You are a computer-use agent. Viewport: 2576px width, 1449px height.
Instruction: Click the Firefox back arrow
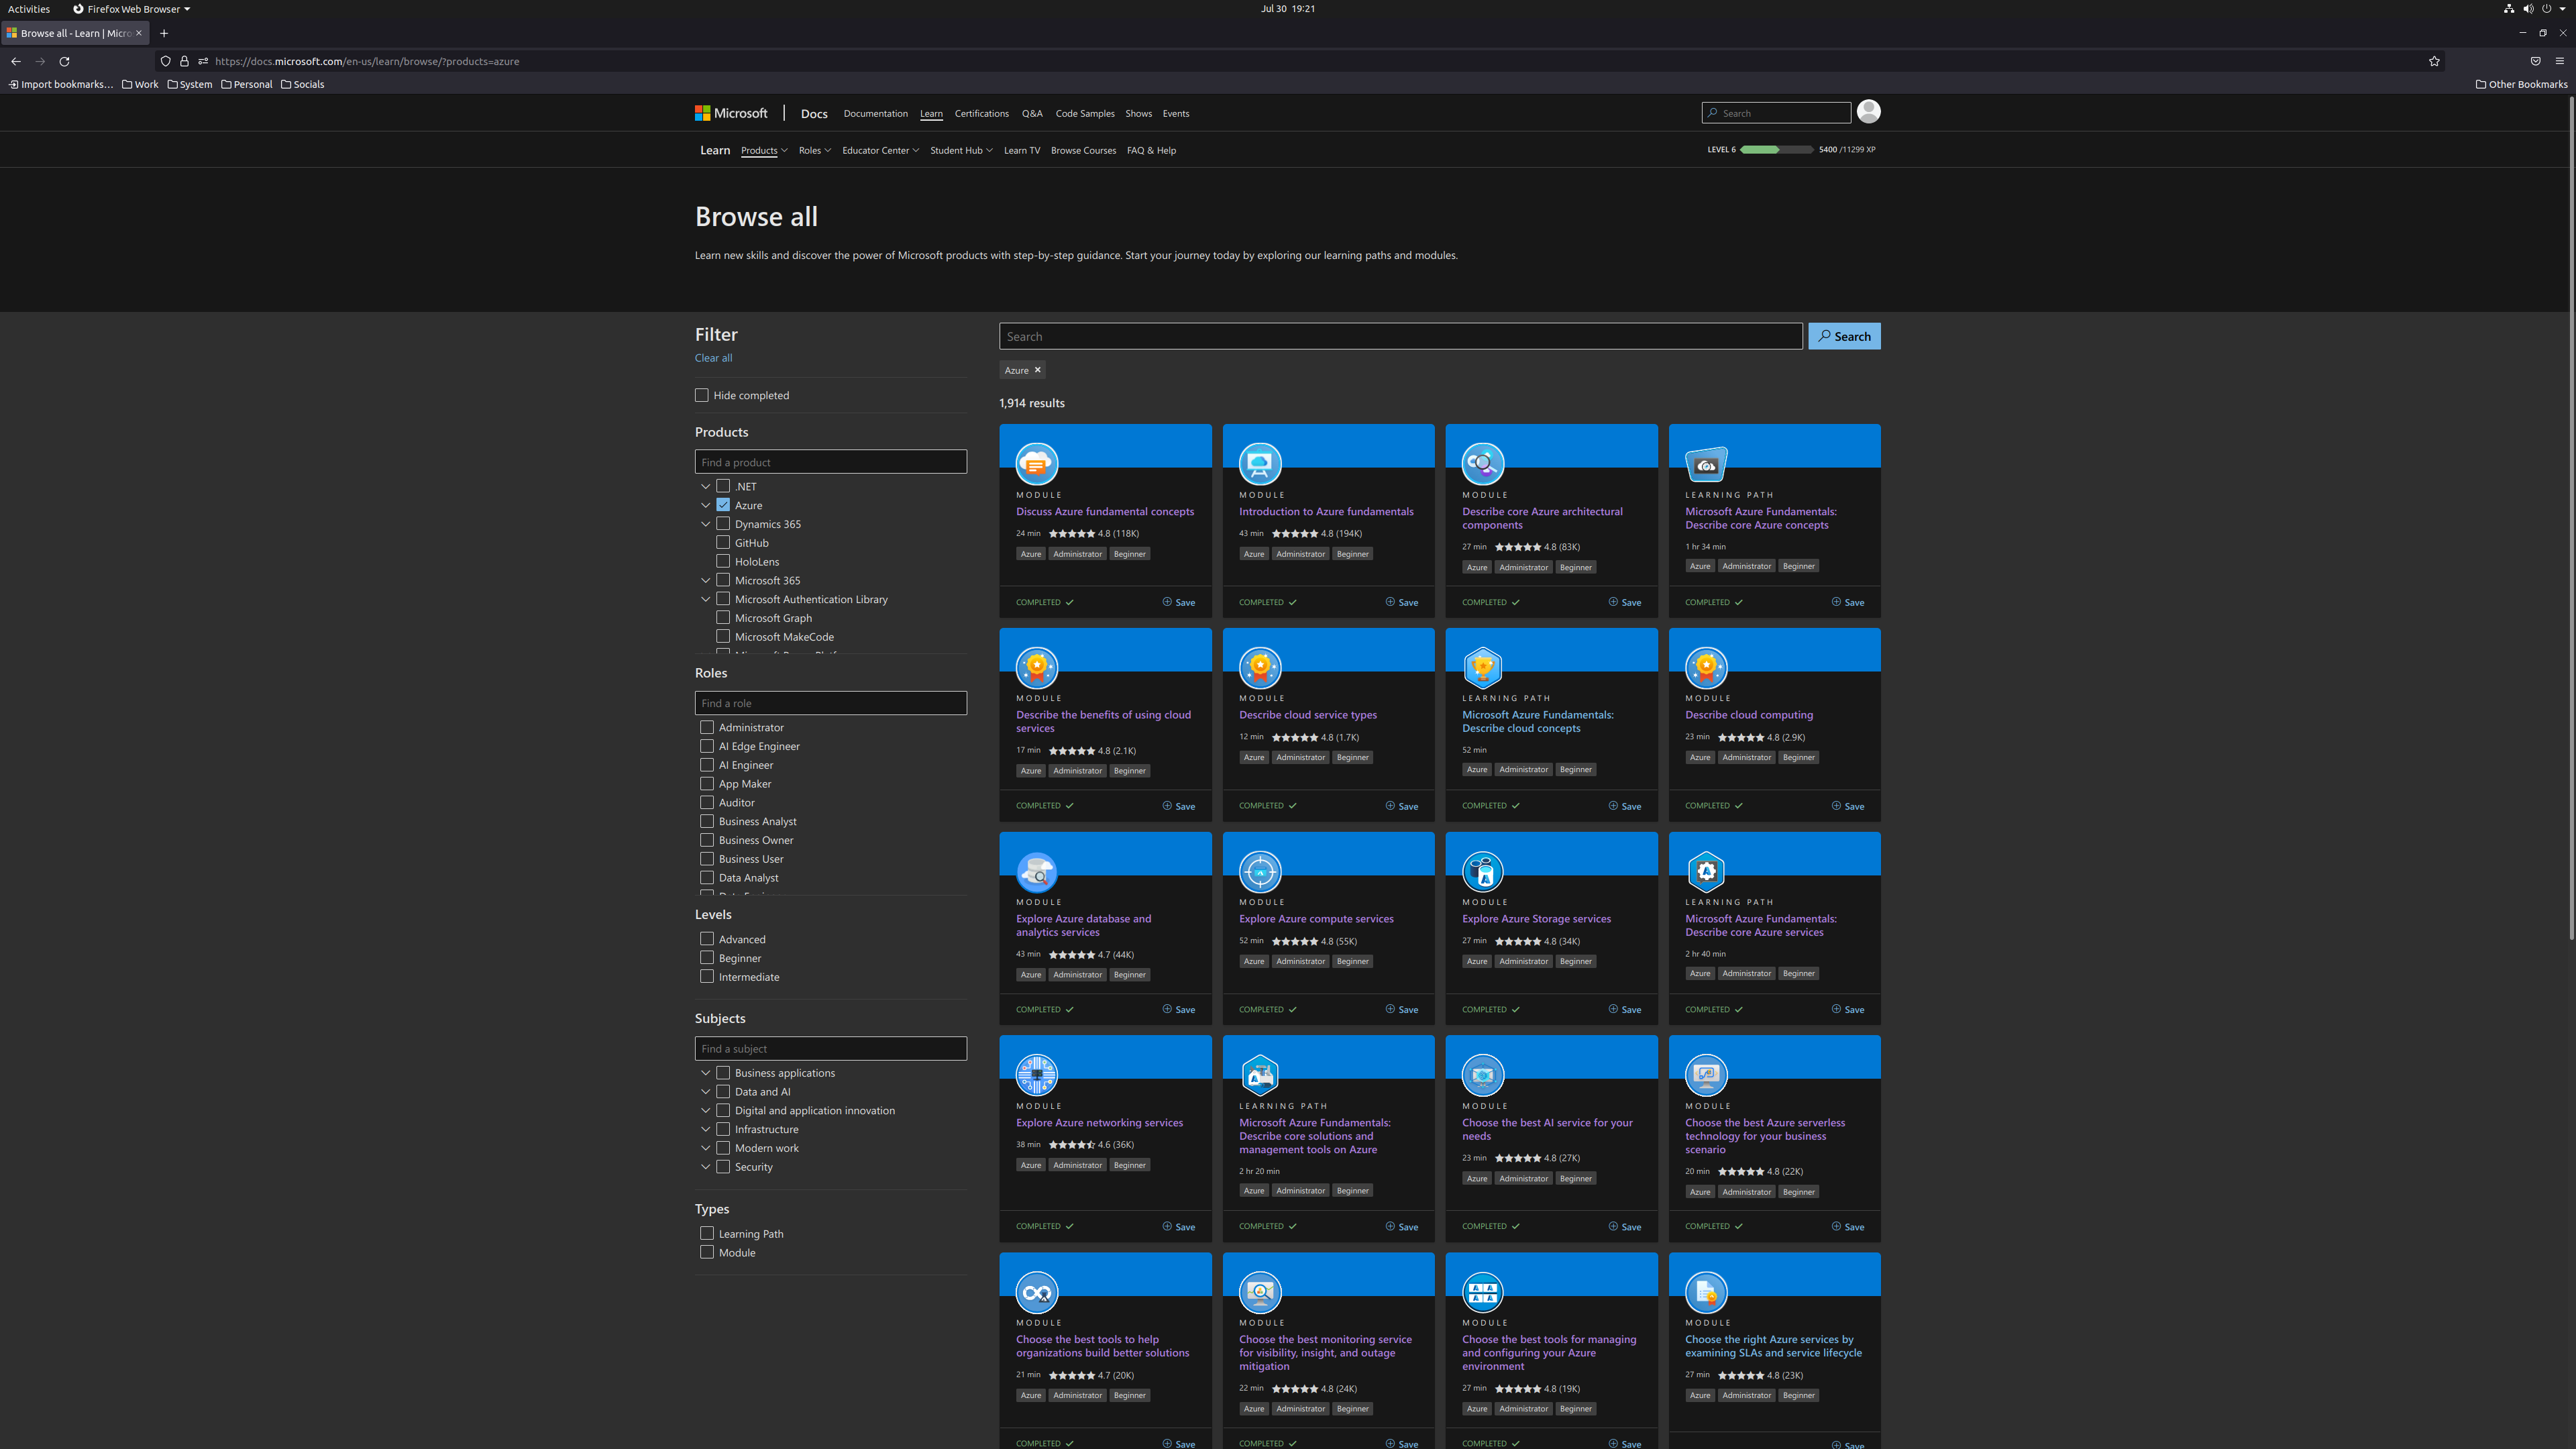[x=16, y=61]
